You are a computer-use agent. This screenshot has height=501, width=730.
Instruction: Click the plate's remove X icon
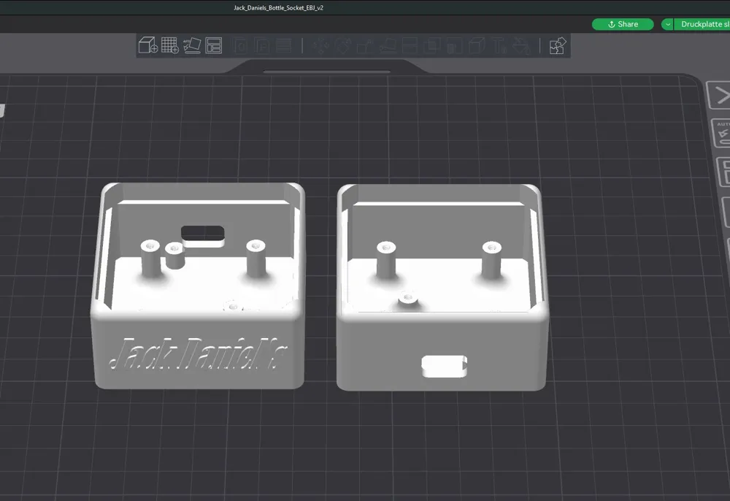point(720,96)
